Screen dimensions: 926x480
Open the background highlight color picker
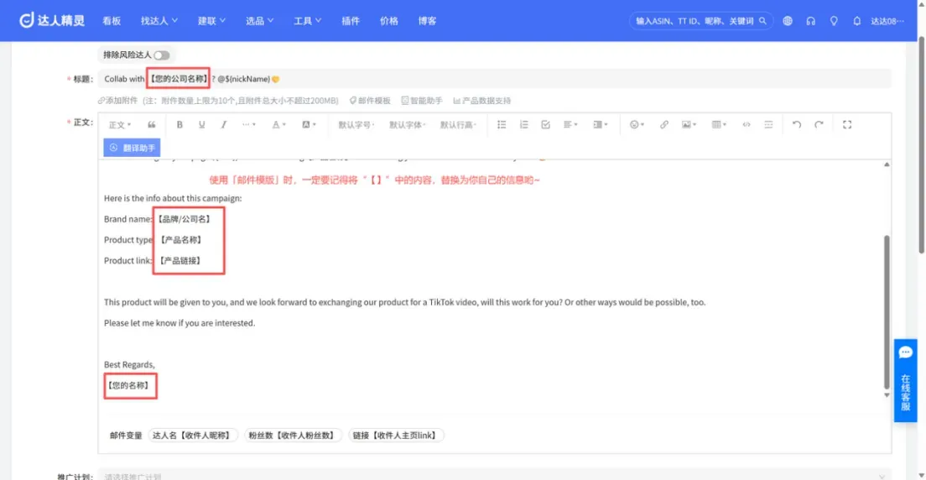pos(310,125)
